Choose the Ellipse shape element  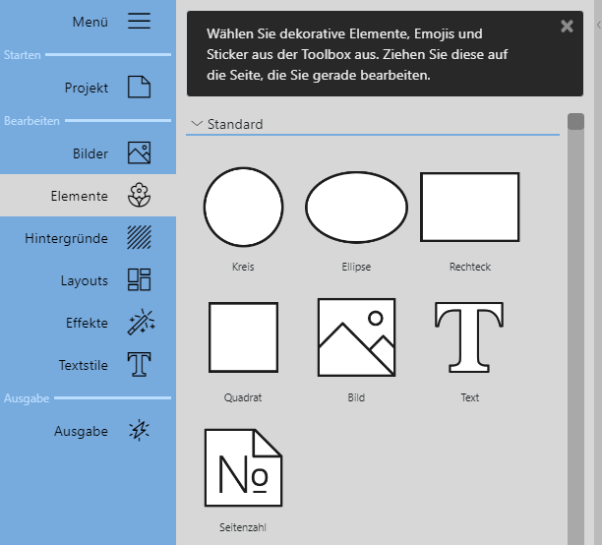pos(356,207)
